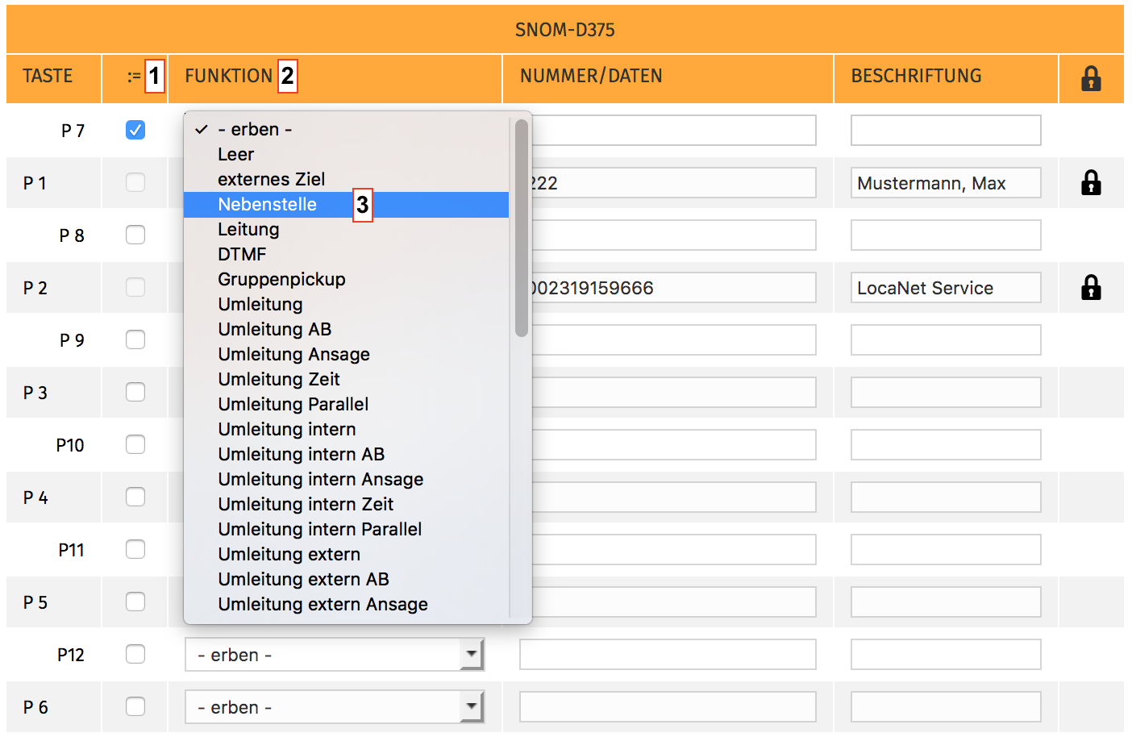Click the lock icon in row P 2

[1090, 288]
